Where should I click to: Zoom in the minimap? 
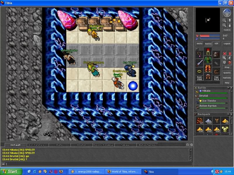coord(224,25)
